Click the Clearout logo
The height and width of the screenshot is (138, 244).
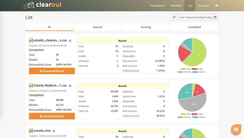[x=42, y=5]
